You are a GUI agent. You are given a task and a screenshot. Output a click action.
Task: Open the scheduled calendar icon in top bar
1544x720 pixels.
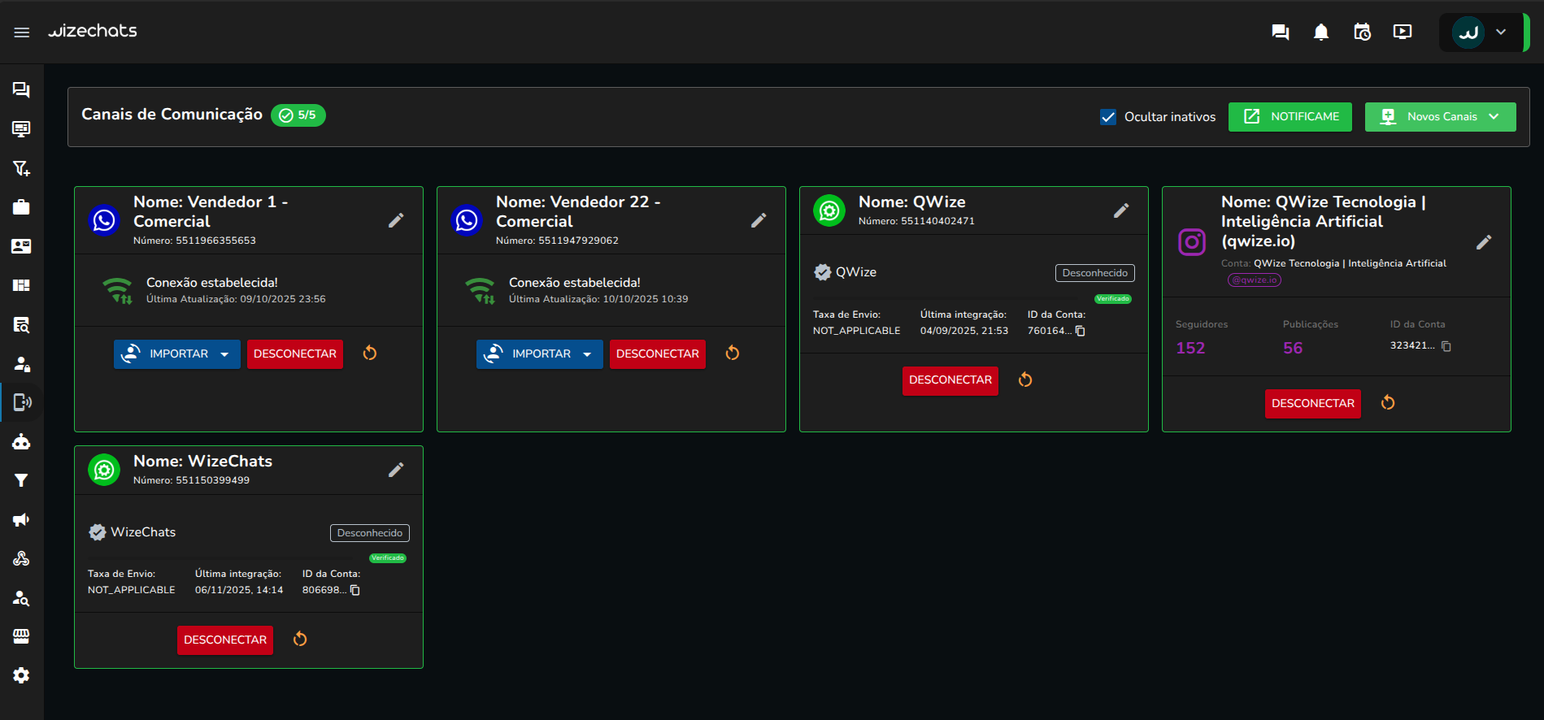click(1362, 32)
